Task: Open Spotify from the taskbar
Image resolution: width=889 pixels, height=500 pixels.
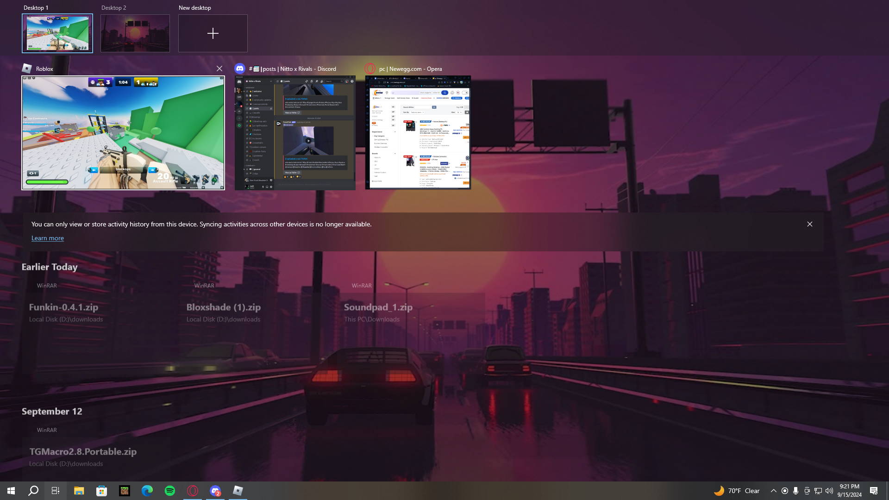Action: coord(170,491)
